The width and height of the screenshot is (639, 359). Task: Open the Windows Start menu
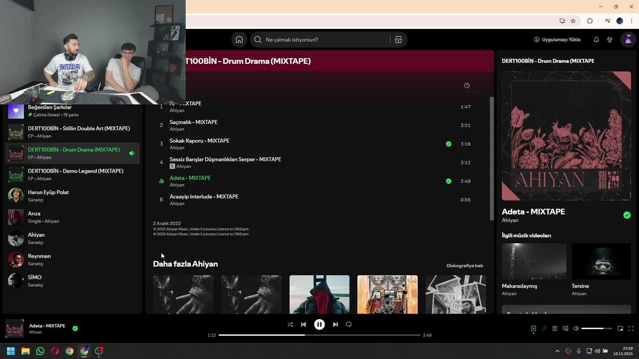(x=10, y=351)
